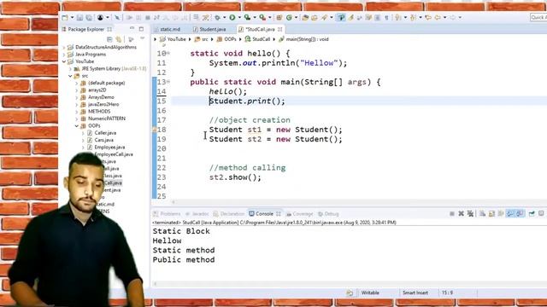The height and width of the screenshot is (307, 547).
Task: Toggle Show Console on standard error change
Action: coord(521,214)
